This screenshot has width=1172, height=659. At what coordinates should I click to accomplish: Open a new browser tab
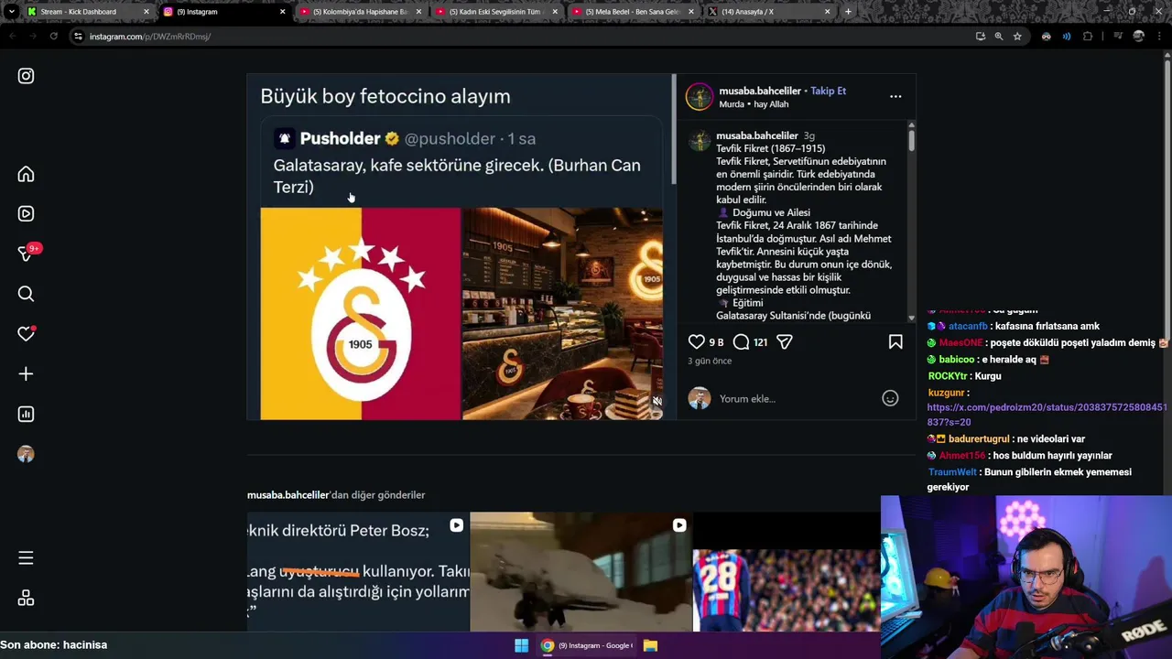pos(848,12)
